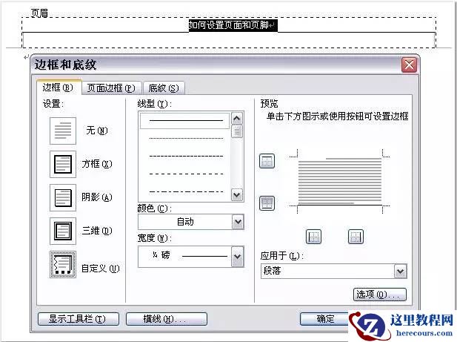
Task: Expand the 宽度 dropdown arrow
Action: [x=238, y=257]
